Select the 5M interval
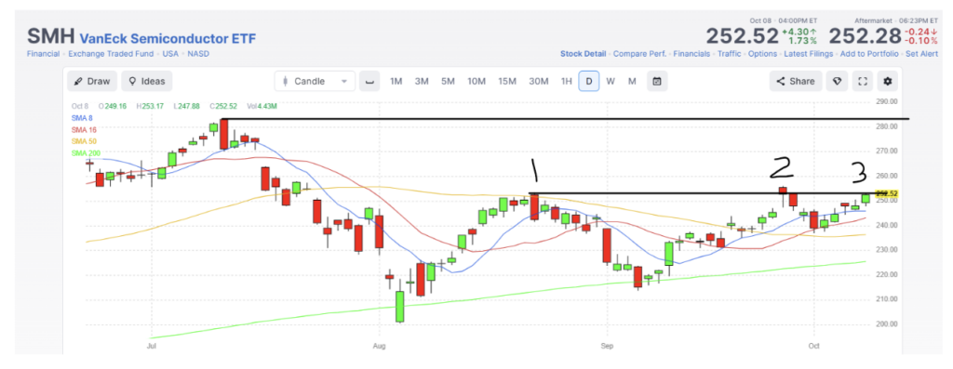Screen dimensions: 953x369 [448, 81]
